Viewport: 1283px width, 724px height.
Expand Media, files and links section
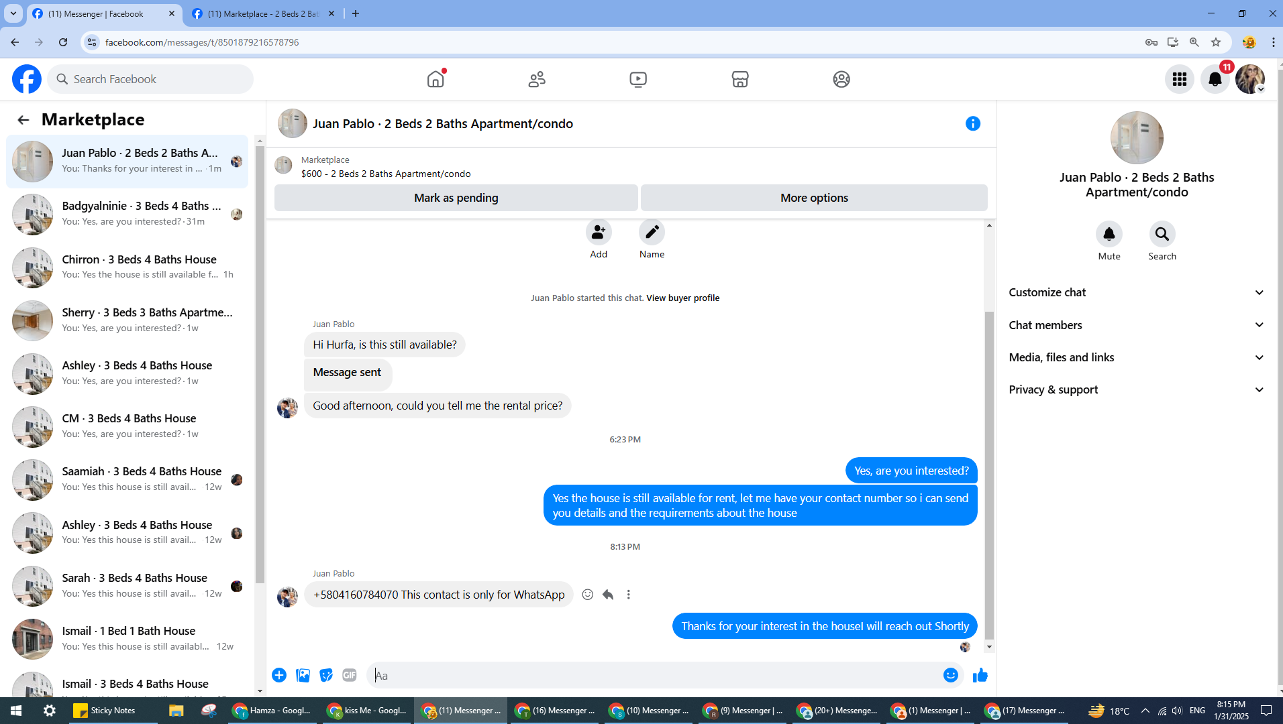[1136, 357]
